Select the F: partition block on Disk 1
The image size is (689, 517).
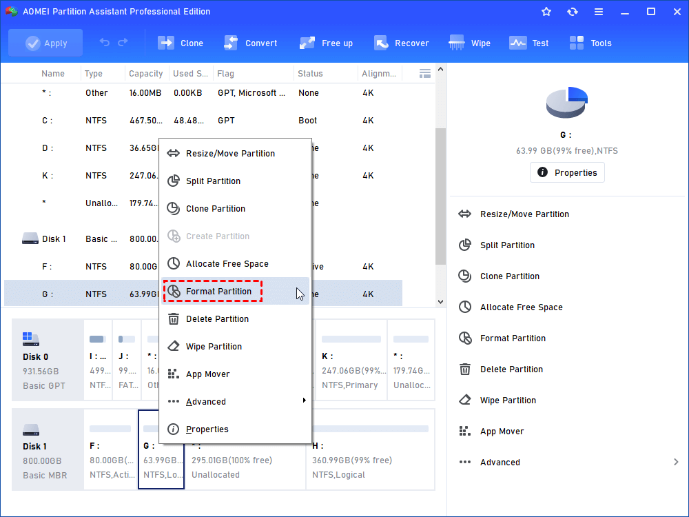[111, 449]
